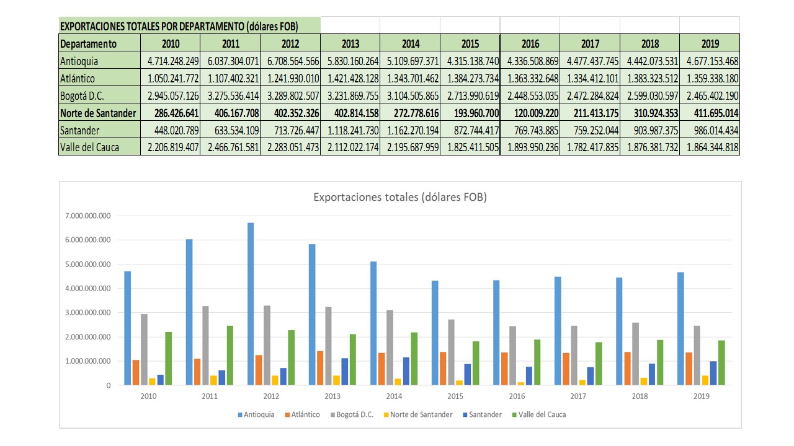Select the Antioquia 2010 value cell 4.714.248.249
The width and height of the screenshot is (794, 446).
click(x=171, y=61)
